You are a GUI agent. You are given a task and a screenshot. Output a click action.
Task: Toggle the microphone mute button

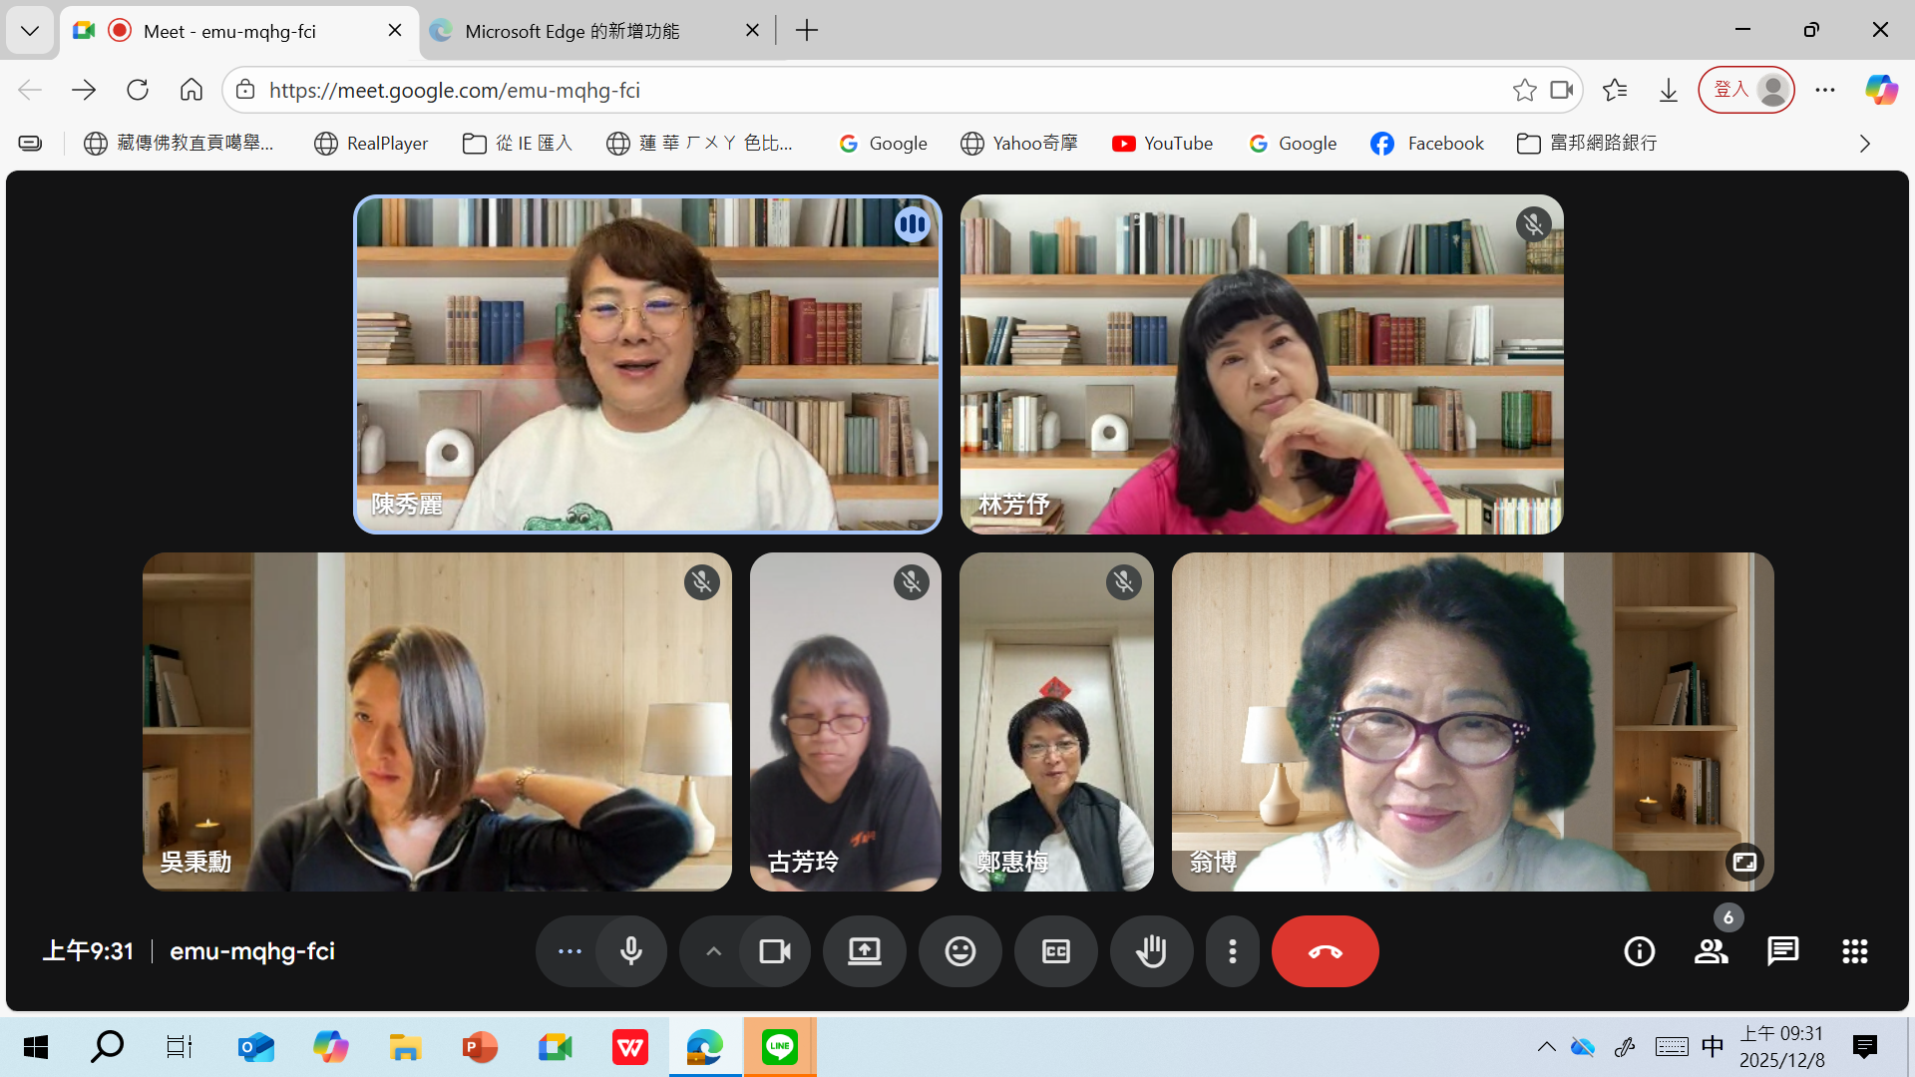[x=630, y=951]
